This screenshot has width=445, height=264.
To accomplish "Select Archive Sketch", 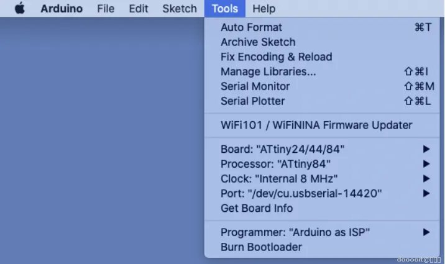I will pos(322,42).
